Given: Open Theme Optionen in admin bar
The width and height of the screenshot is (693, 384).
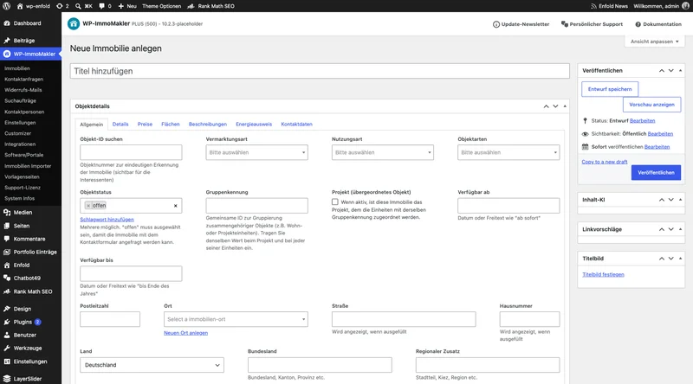Looking at the screenshot, I should pyautogui.click(x=161, y=6).
